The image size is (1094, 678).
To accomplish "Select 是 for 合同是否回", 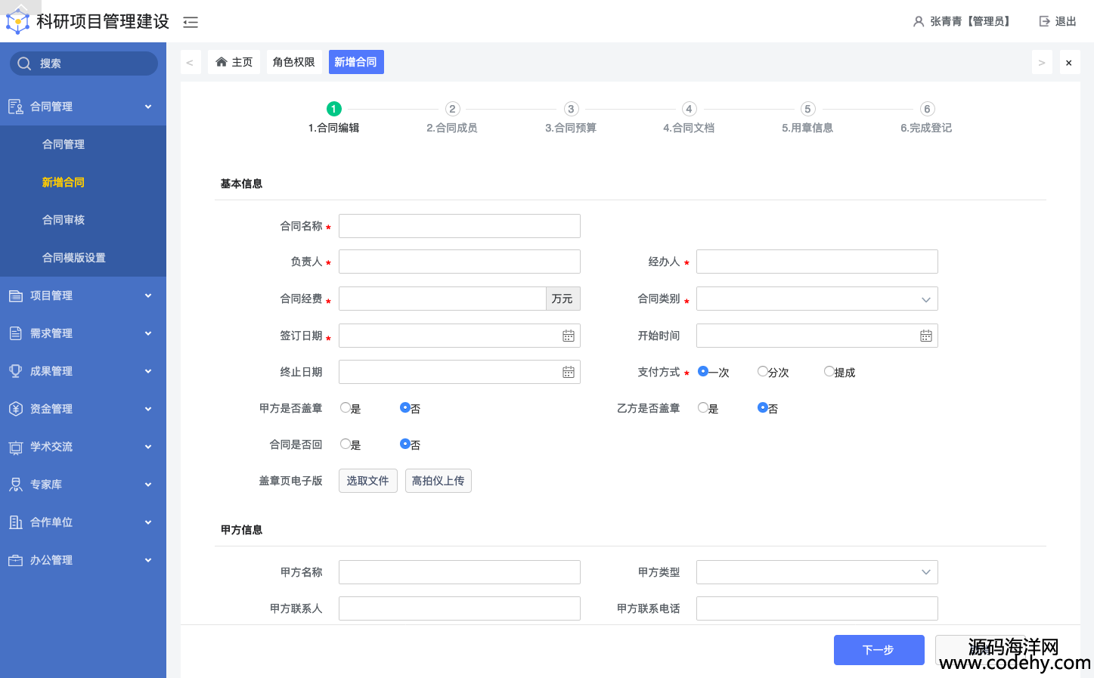I will [346, 444].
